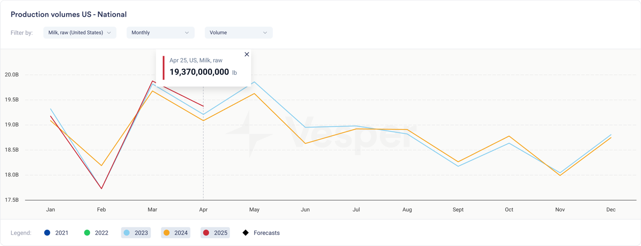Click the 19,370,000,000 value in tooltip
The width and height of the screenshot is (641, 246).
point(199,72)
